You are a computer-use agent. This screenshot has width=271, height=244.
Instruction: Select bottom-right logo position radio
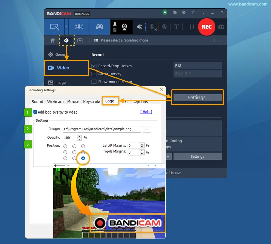[x=83, y=158]
